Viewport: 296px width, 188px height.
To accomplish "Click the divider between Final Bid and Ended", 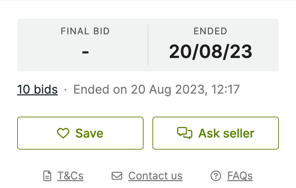I will pyautogui.click(x=148, y=45).
